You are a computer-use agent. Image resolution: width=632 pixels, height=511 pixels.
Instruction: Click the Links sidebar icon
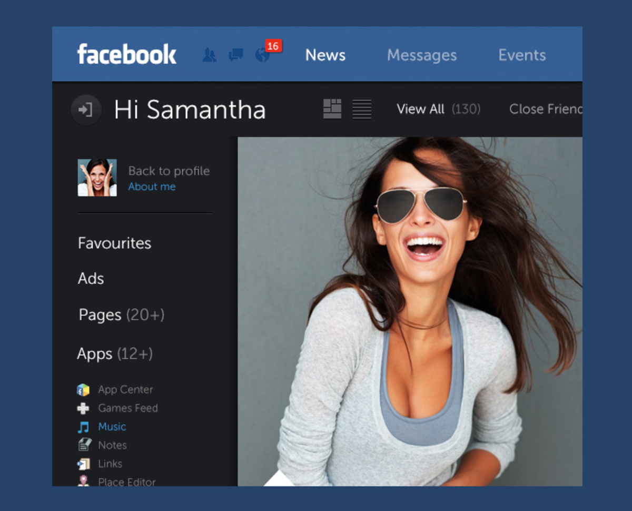pyautogui.click(x=83, y=463)
